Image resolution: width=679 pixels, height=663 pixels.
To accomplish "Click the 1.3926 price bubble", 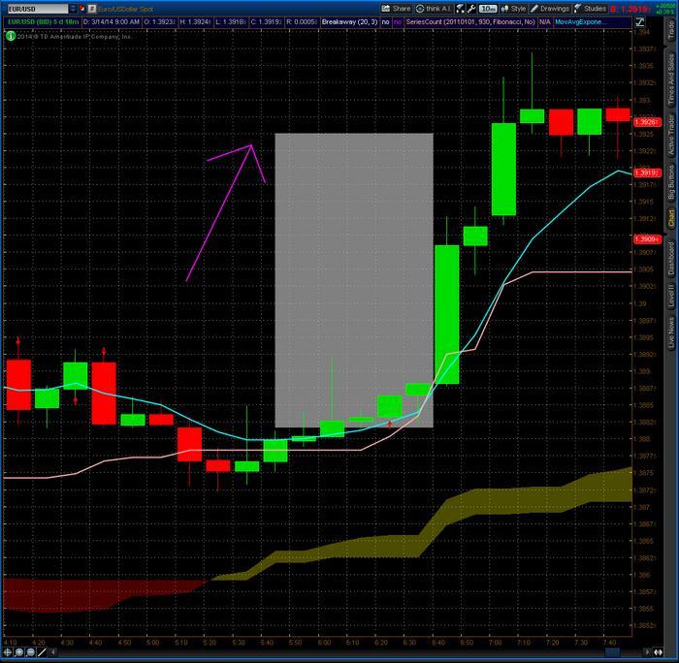I will coord(647,122).
